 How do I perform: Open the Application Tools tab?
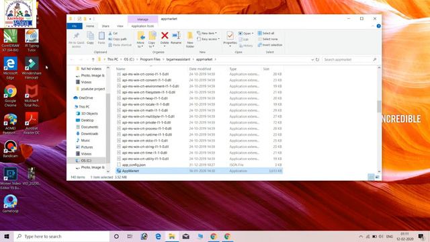(x=142, y=26)
